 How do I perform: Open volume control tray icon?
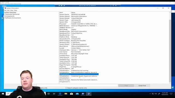[156, 94]
